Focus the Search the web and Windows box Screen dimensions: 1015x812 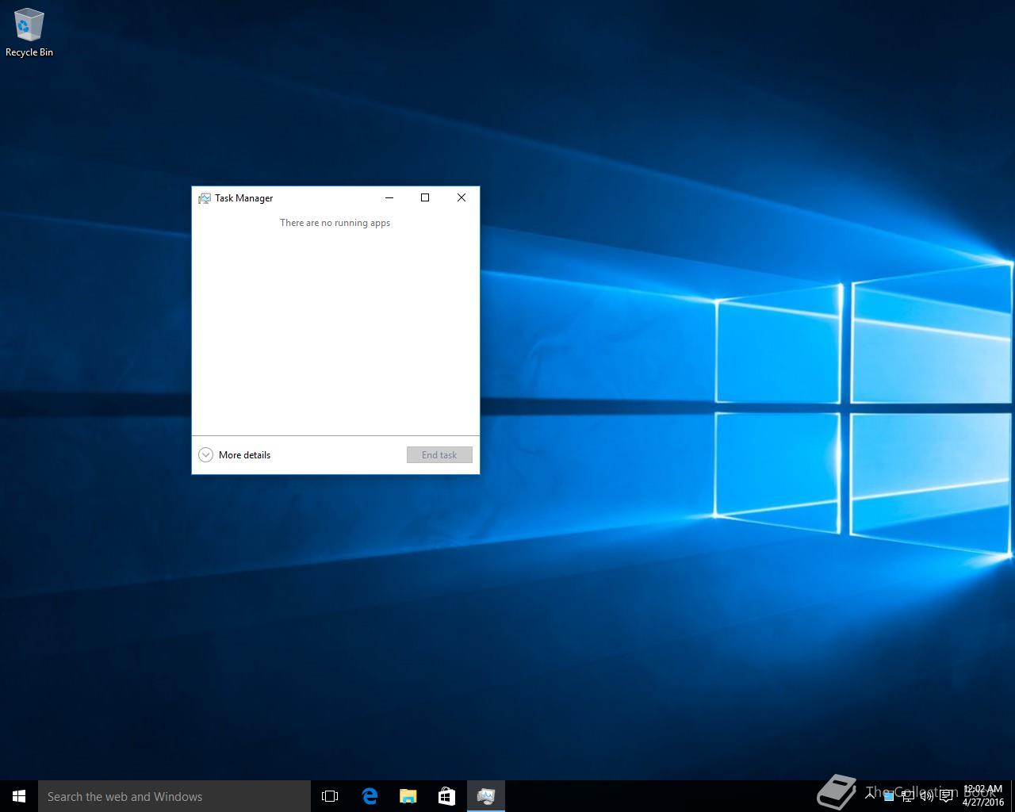tap(174, 796)
